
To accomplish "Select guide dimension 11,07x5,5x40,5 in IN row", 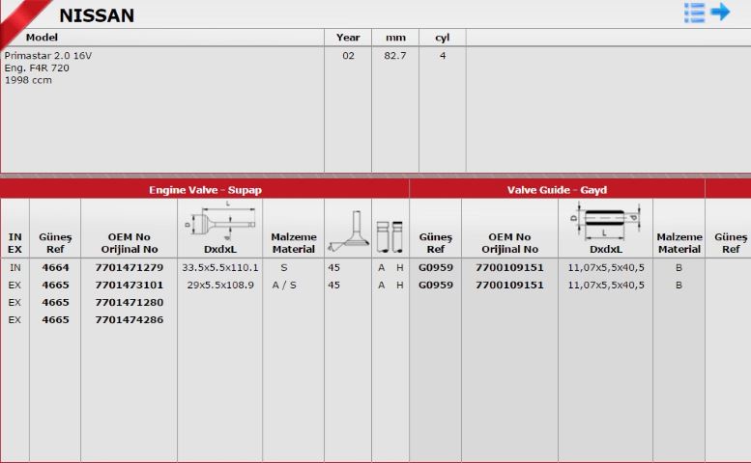I will [606, 267].
